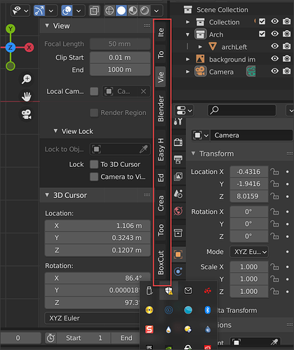
Task: Enable the Local Camera checkbox
Action: tap(94, 91)
